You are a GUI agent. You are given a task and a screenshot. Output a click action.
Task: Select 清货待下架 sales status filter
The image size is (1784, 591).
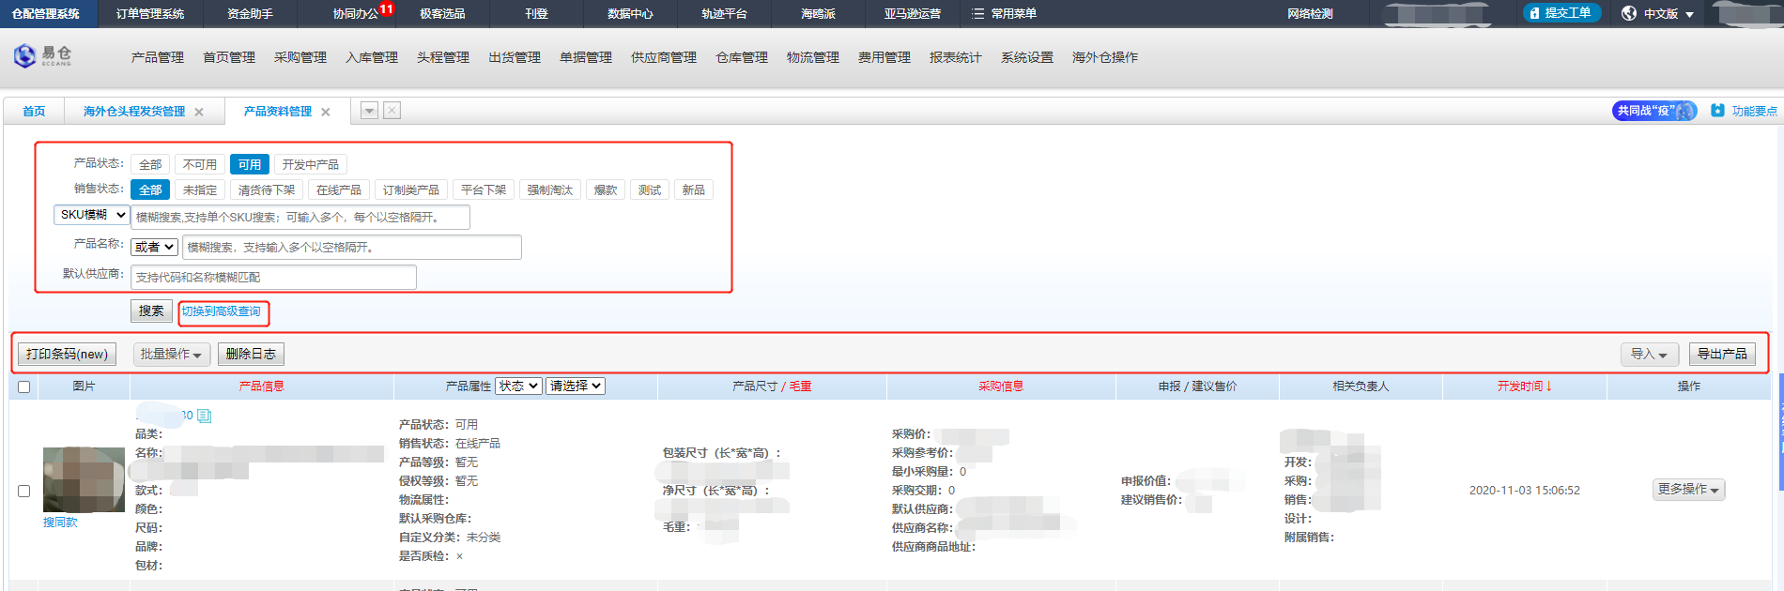[x=267, y=189]
